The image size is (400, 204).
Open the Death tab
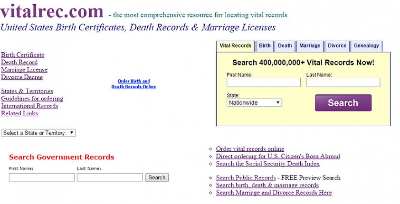tap(285, 46)
